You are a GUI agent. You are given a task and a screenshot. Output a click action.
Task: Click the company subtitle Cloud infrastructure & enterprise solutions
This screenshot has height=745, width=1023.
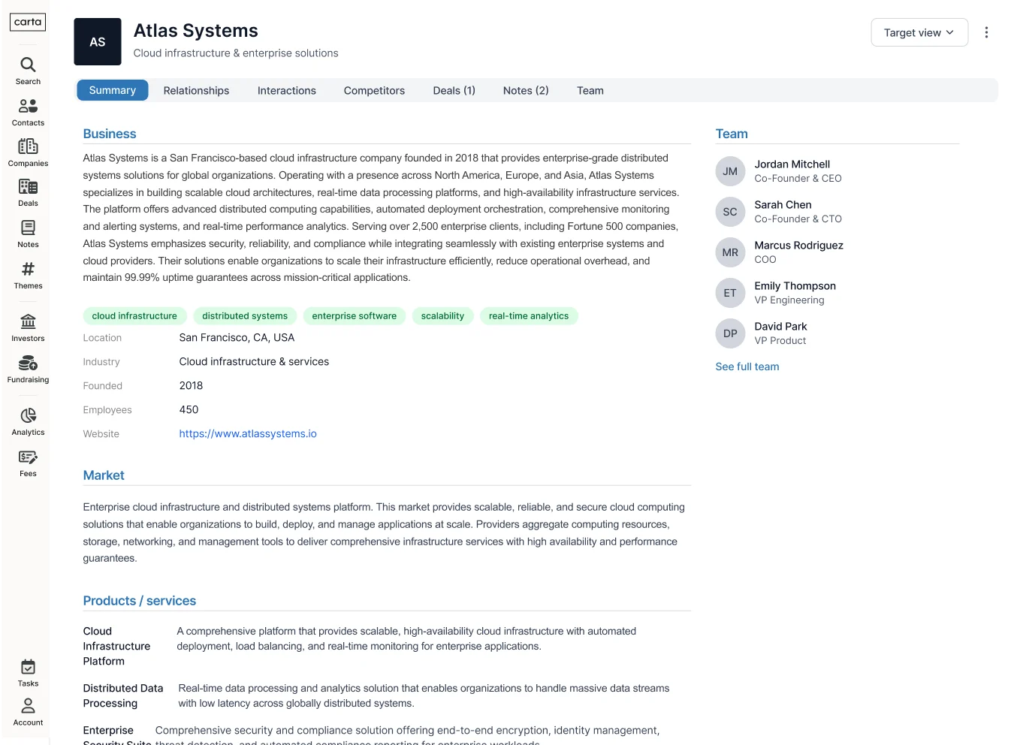(236, 53)
